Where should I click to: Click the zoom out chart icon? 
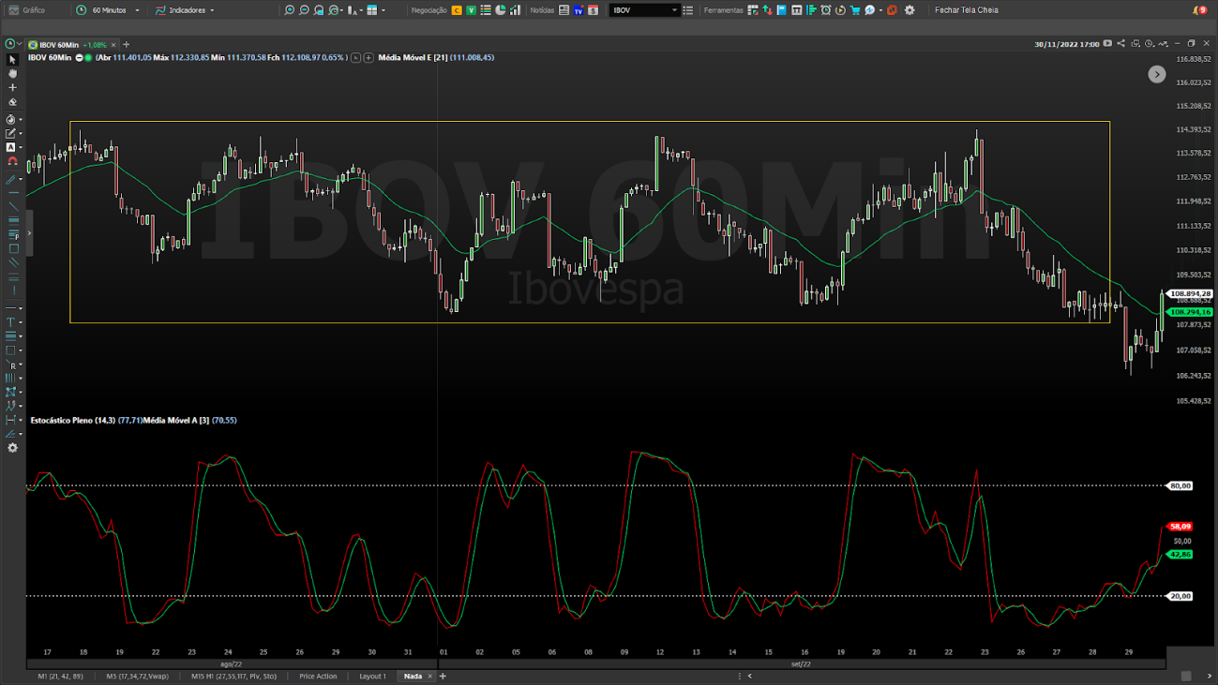pos(304,10)
